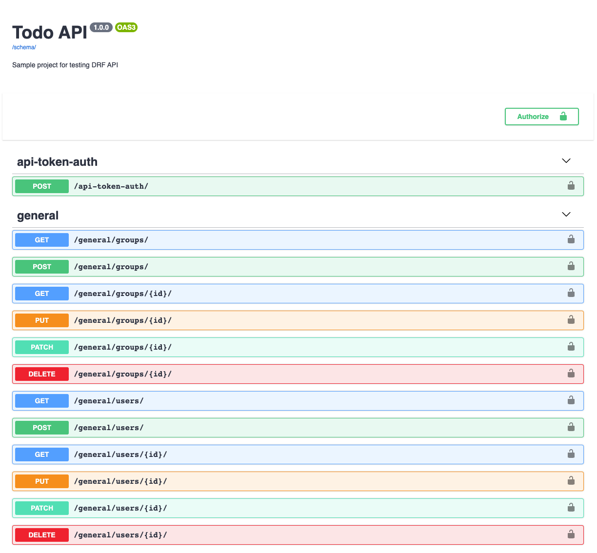Click lock icon on PATCH /general/groups/{id}/ row
Screen dimensions: 597x553
coord(571,347)
